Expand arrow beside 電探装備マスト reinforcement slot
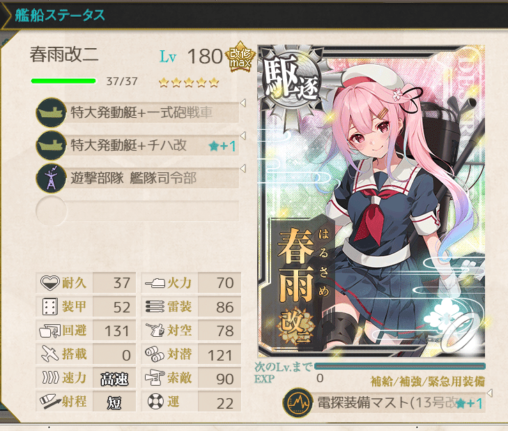The height and width of the screenshot is (431, 508). pos(489,393)
